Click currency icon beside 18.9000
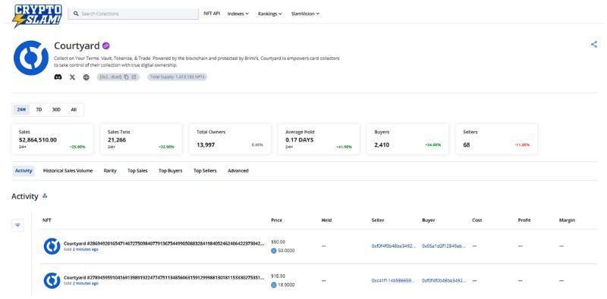 (x=274, y=285)
